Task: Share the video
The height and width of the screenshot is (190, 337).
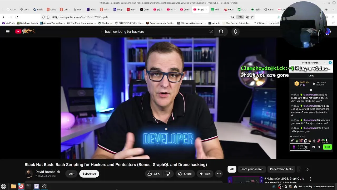Action: pyautogui.click(x=185, y=174)
